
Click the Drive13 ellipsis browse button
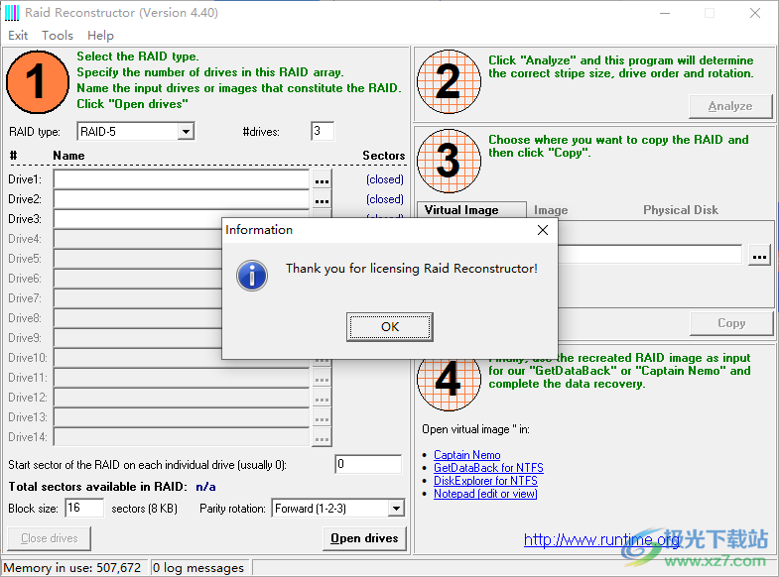pos(322,418)
